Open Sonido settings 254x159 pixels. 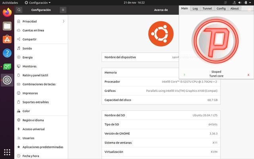click(41, 48)
